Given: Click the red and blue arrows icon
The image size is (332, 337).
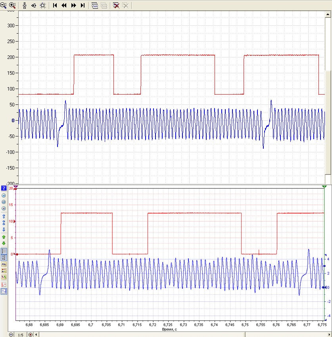Looking at the screenshot, I should point(4,271).
